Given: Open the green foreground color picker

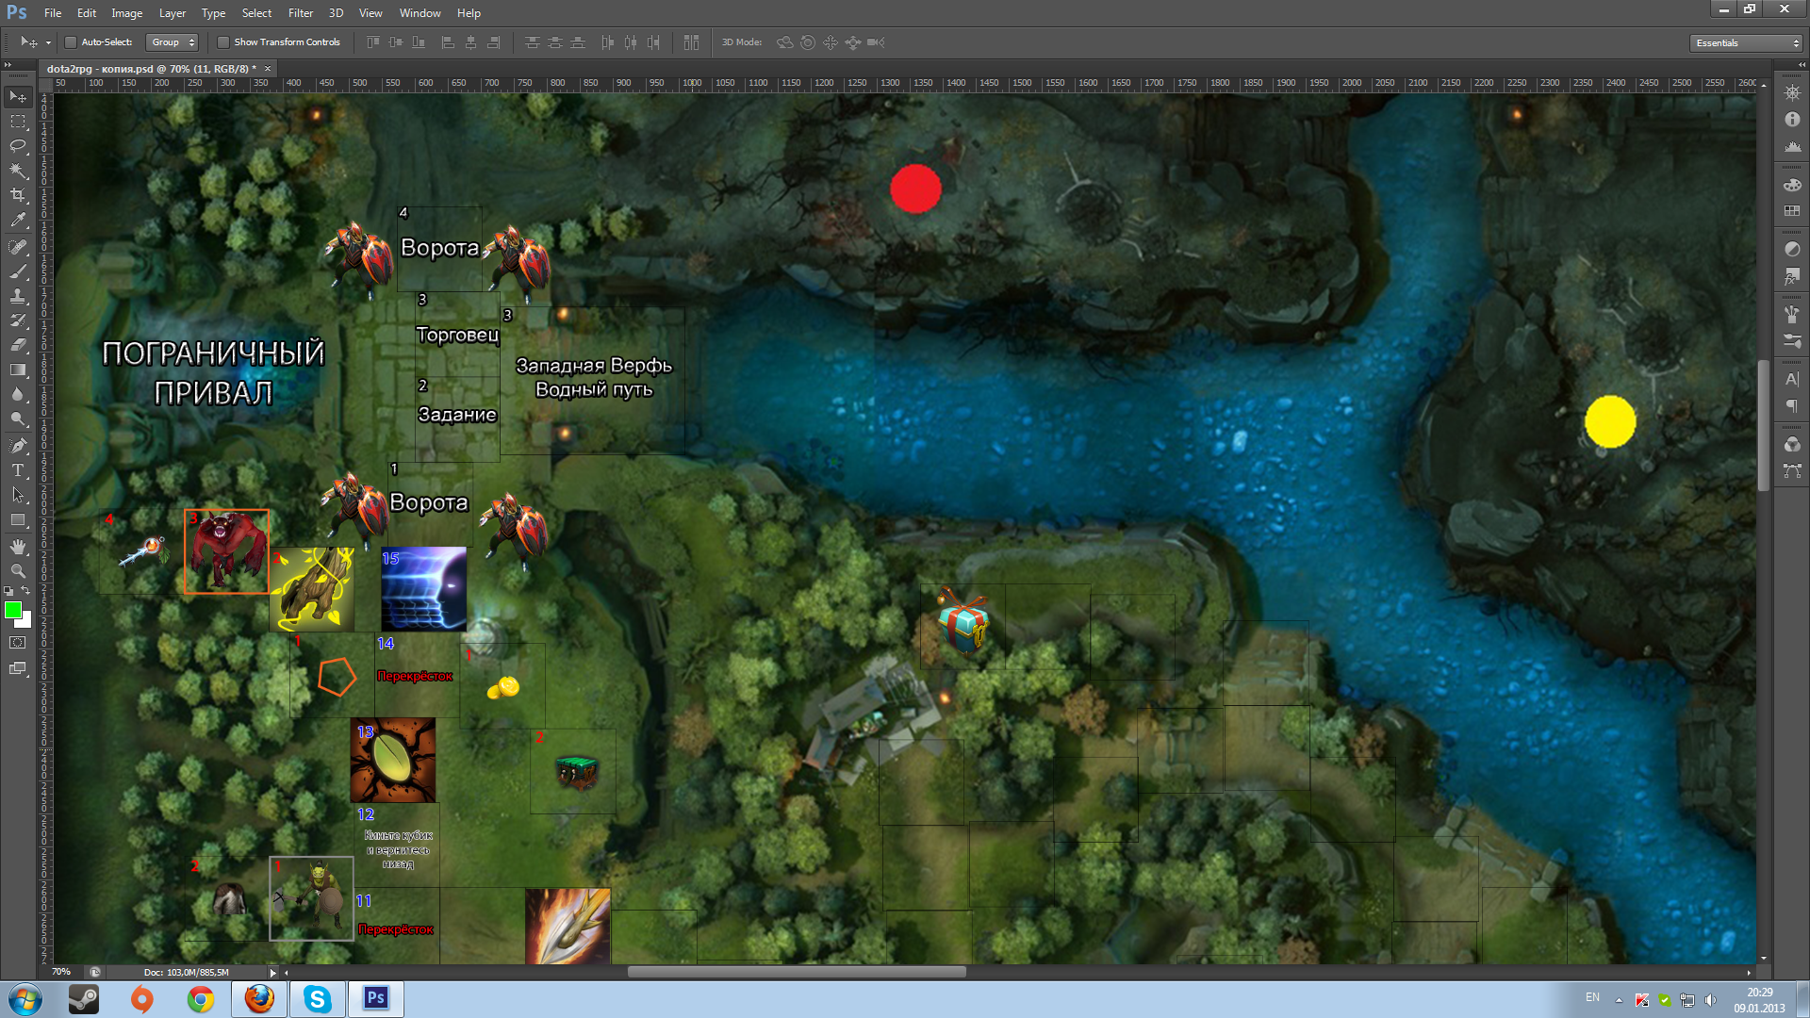Looking at the screenshot, I should (x=12, y=611).
